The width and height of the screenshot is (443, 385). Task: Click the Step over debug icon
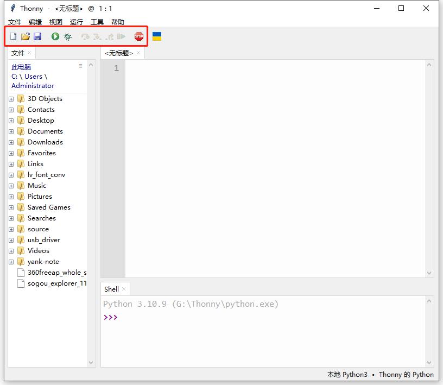[x=85, y=36]
